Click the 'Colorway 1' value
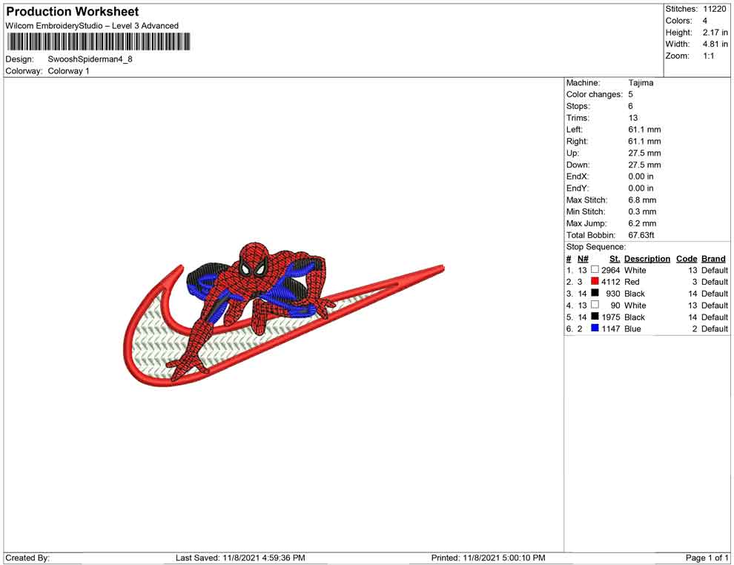 (68, 71)
